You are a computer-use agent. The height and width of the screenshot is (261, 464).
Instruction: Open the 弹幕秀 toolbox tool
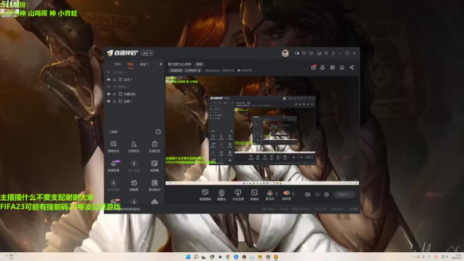[x=134, y=185]
